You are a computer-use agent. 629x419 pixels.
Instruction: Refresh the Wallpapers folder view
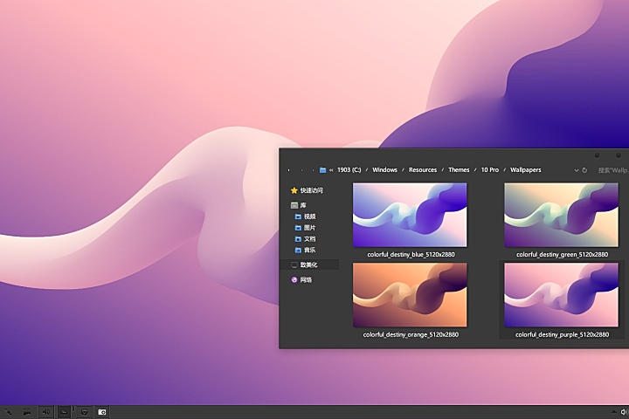point(584,170)
